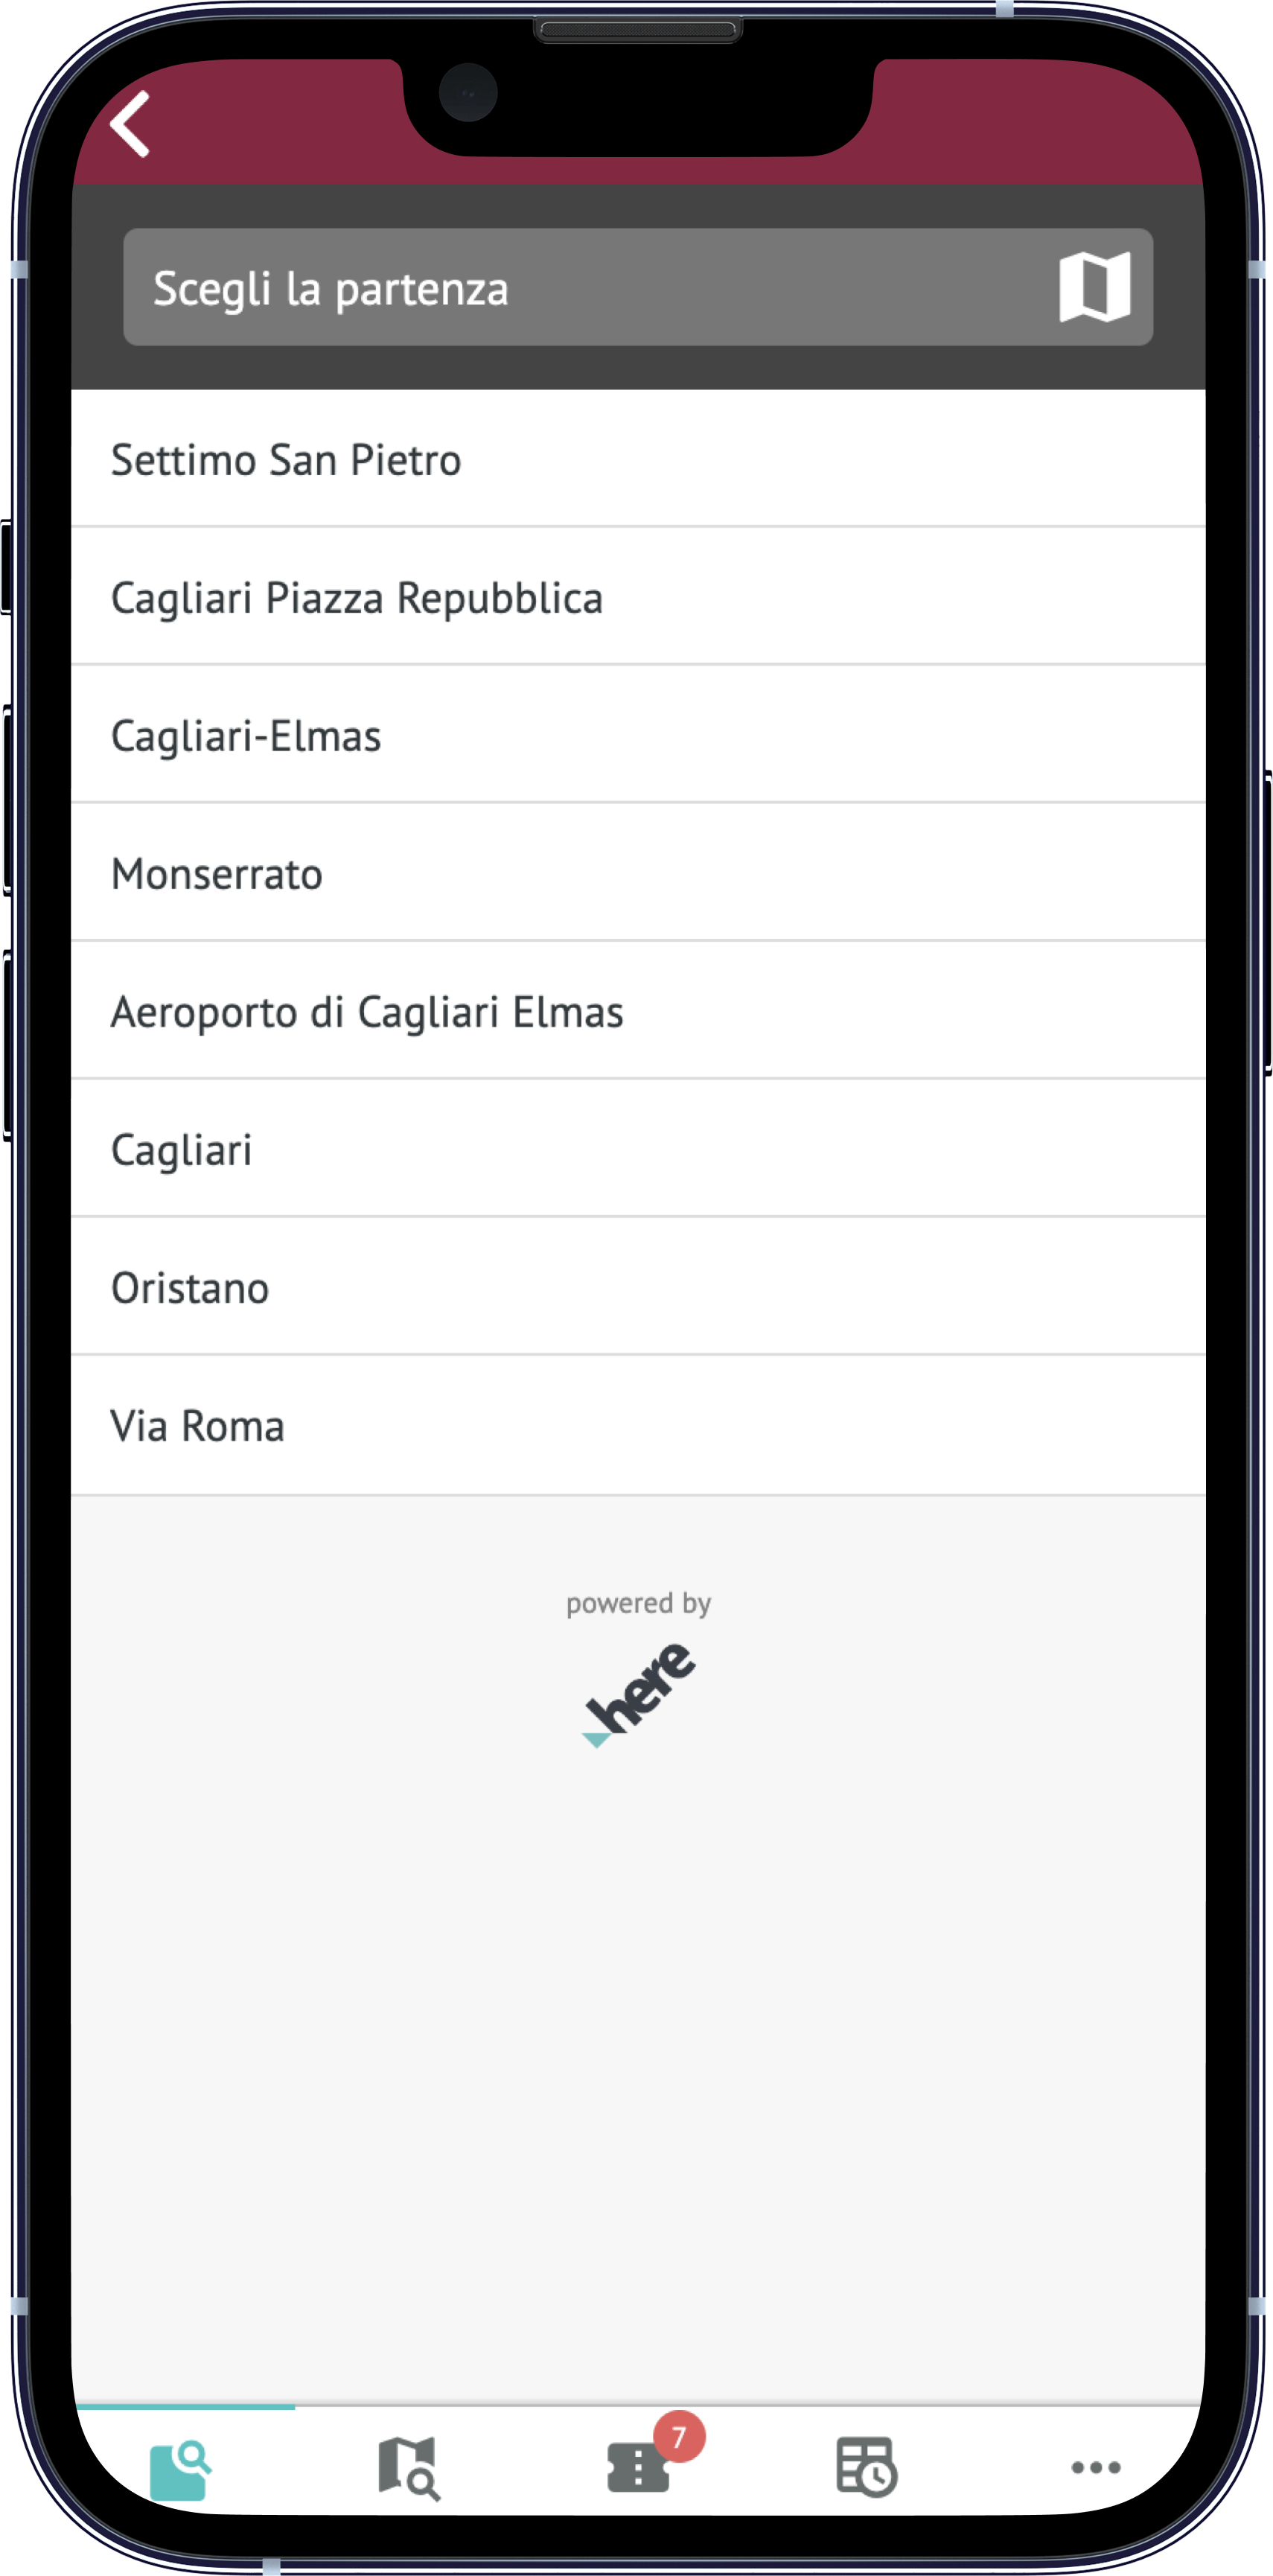Image resolution: width=1273 pixels, height=2576 pixels.
Task: Select Via Roma from suggestions
Action: (638, 1425)
